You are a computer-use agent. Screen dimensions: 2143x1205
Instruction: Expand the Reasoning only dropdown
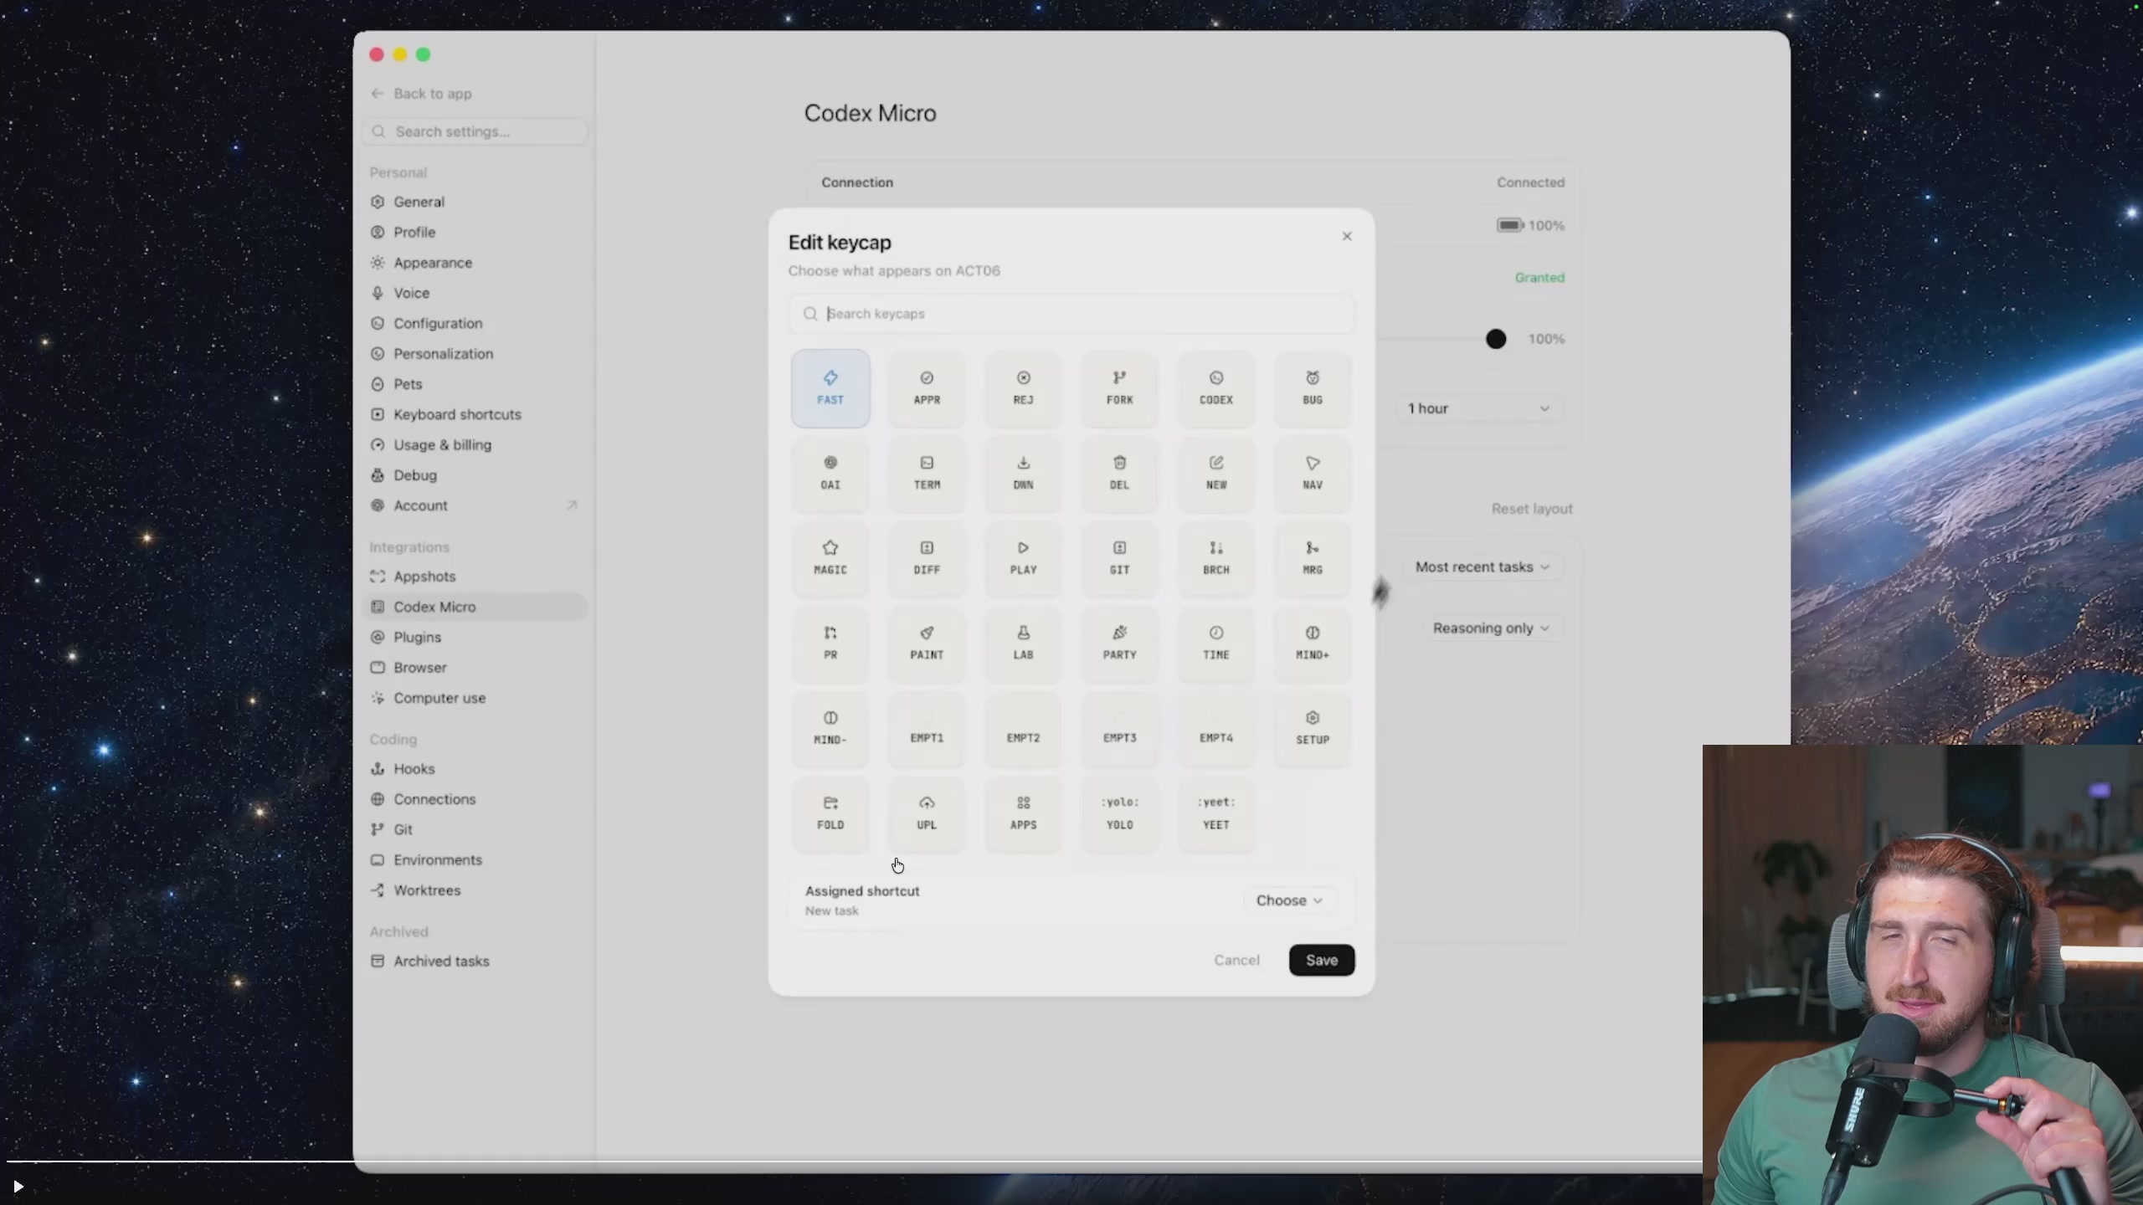pyautogui.click(x=1491, y=628)
